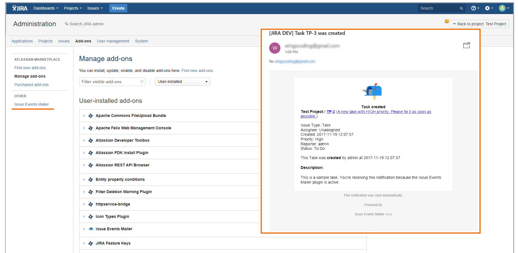The image size is (518, 253).
Task: Click the httpservice-bridge plugin icon
Action: [x=91, y=204]
